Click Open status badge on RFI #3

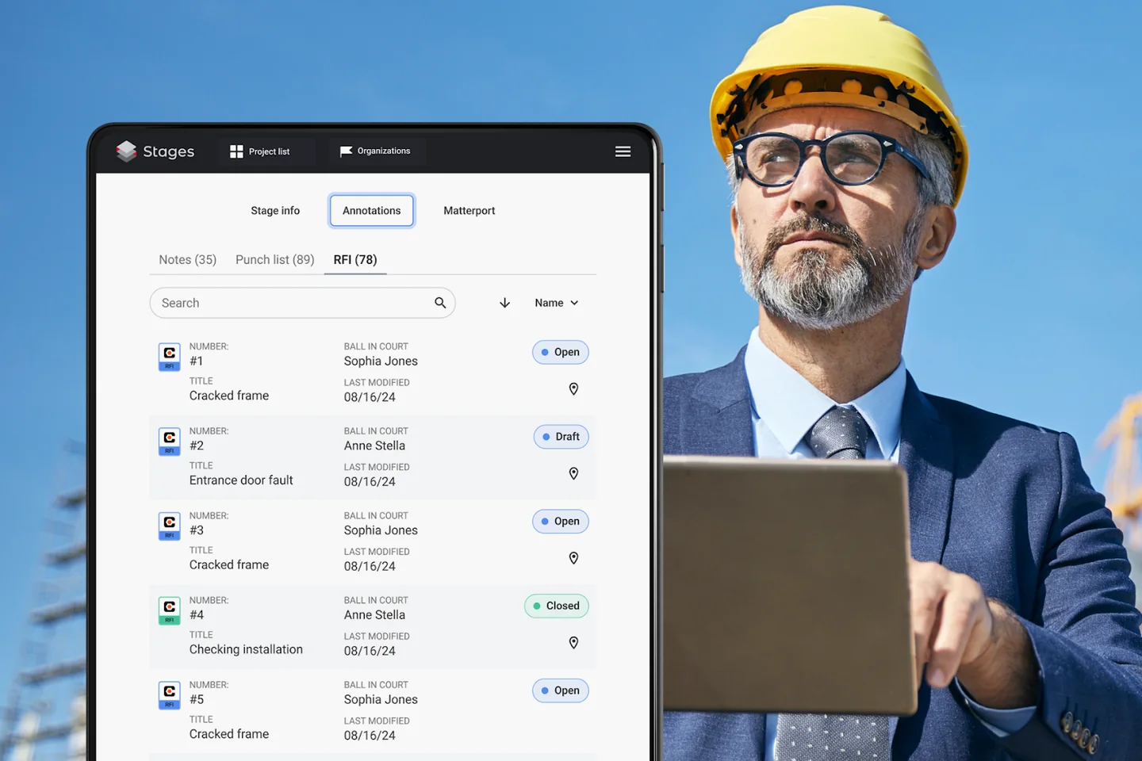pos(561,522)
